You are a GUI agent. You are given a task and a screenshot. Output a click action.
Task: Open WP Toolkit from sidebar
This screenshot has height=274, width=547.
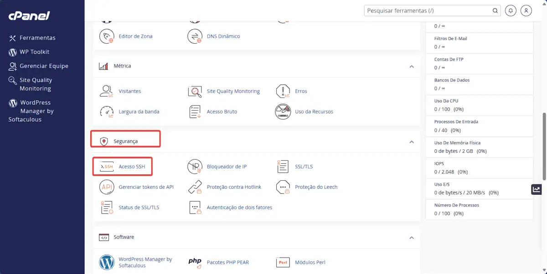[34, 52]
